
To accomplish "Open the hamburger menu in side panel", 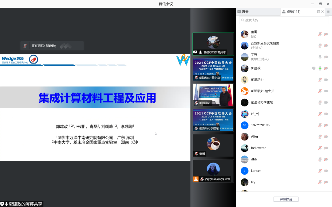I will coord(328,12).
